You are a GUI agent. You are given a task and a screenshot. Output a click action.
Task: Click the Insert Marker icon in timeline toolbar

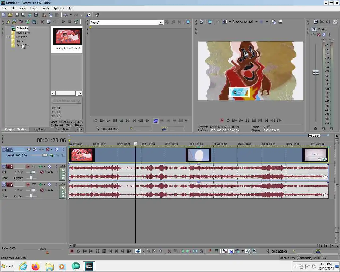[210, 251]
